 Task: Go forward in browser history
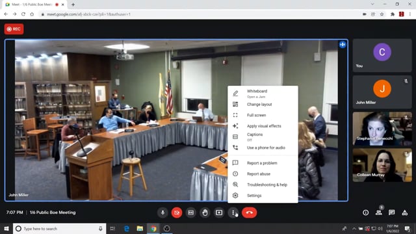pos(14,14)
